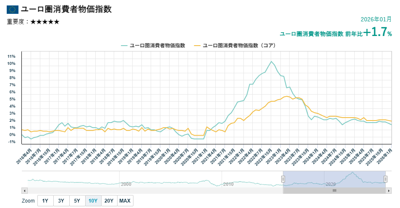This screenshot has height=208, width=400.
Task: Click the navigator scrollbar thumb grip
Action: point(335,190)
